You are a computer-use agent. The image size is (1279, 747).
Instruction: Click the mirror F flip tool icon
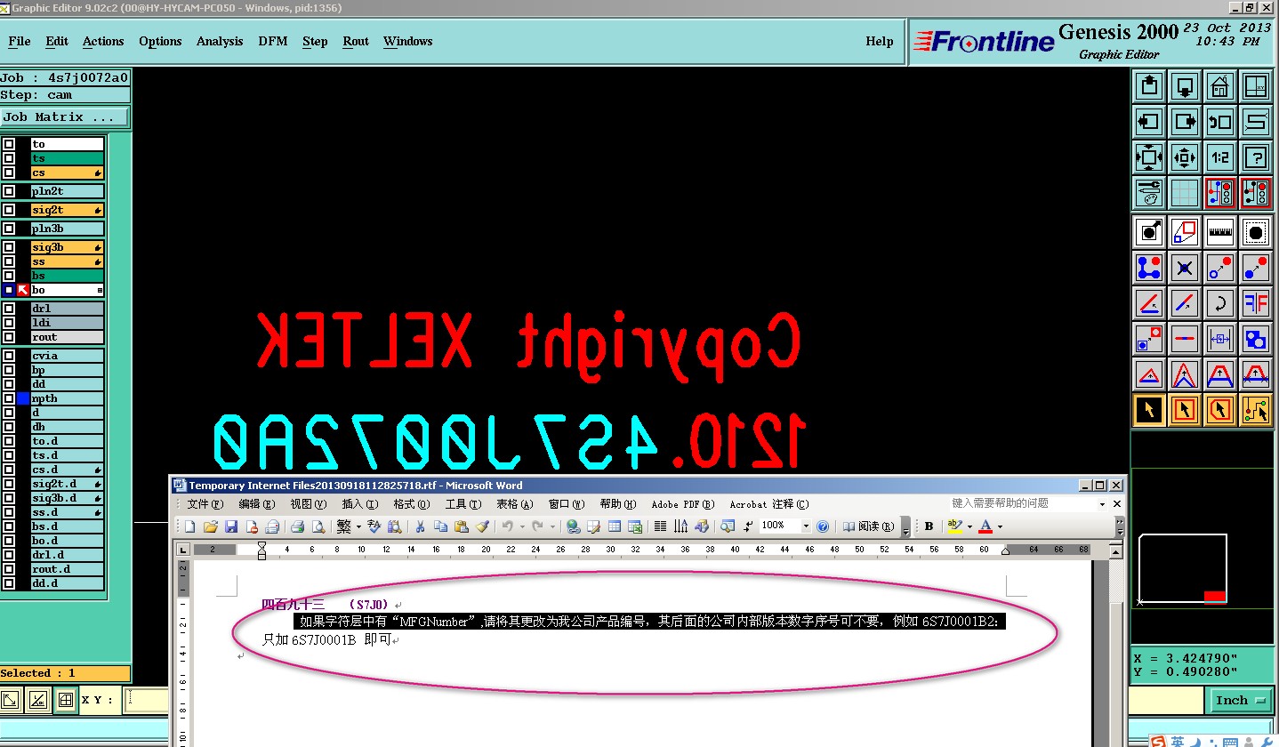click(x=1255, y=302)
